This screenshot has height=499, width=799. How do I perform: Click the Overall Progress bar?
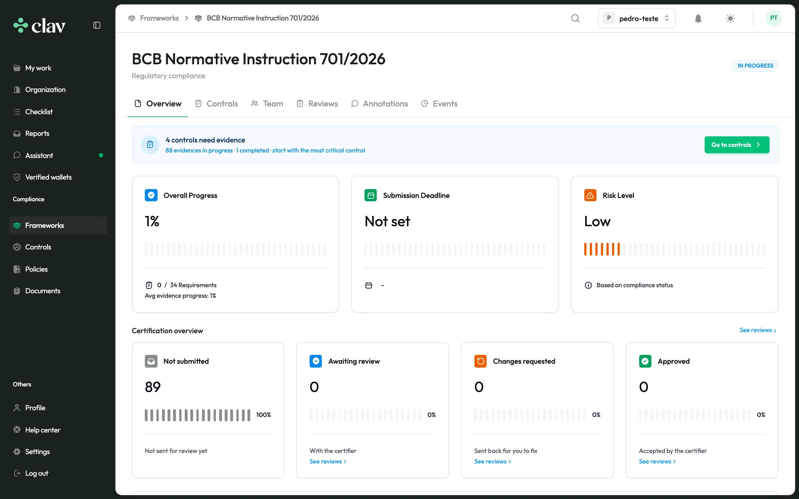click(235, 249)
